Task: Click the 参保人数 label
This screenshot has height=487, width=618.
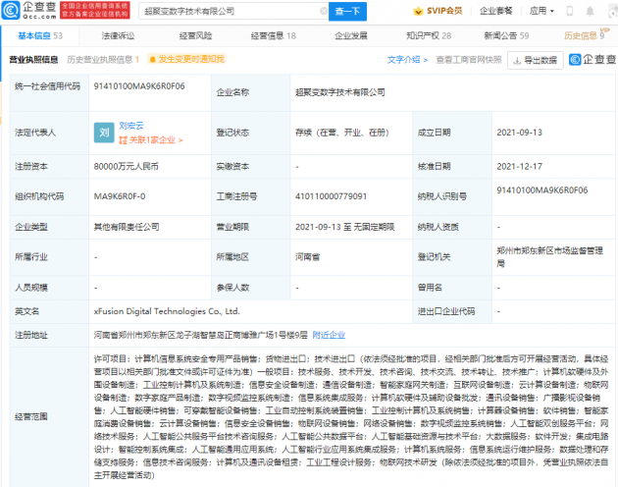Action: (232, 288)
